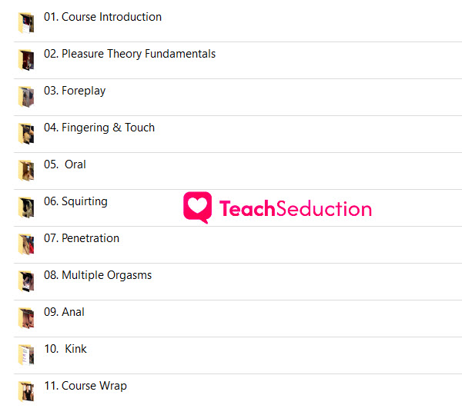Click the 11. Course Wrap folder icon
The image size is (462, 415).
coord(26,392)
